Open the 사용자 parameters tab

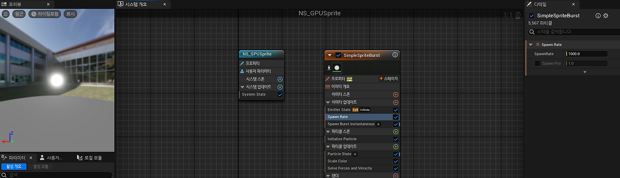coord(51,158)
